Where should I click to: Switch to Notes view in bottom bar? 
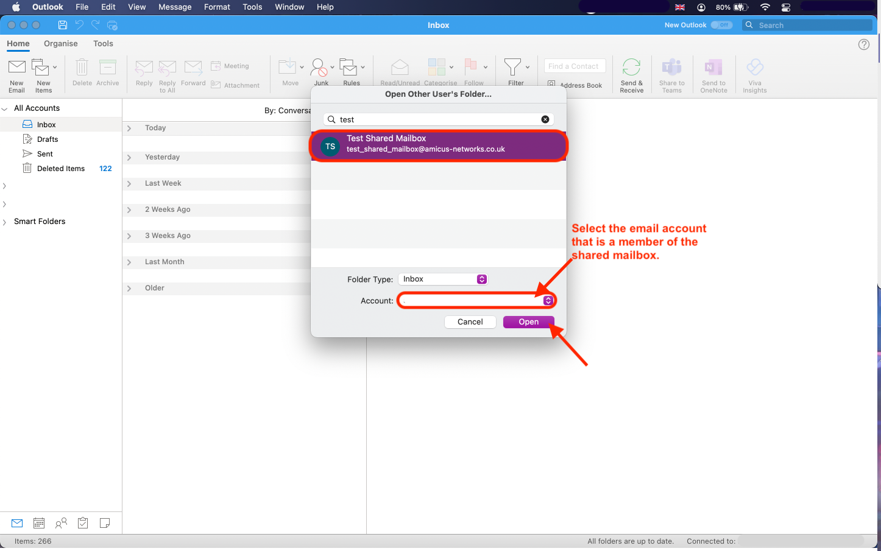(105, 523)
